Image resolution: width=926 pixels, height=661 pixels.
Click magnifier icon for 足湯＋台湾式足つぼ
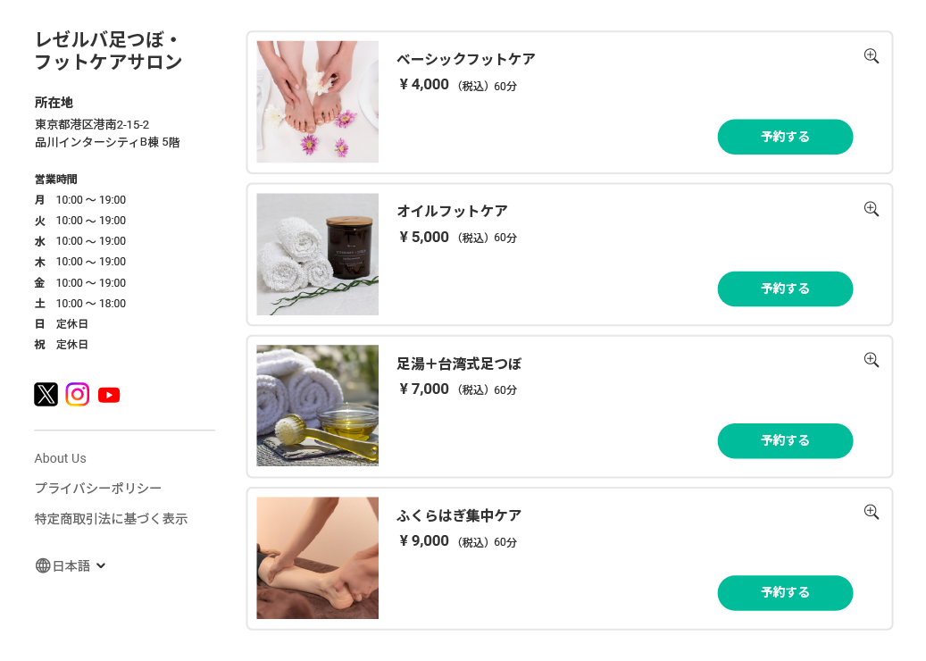(x=872, y=360)
